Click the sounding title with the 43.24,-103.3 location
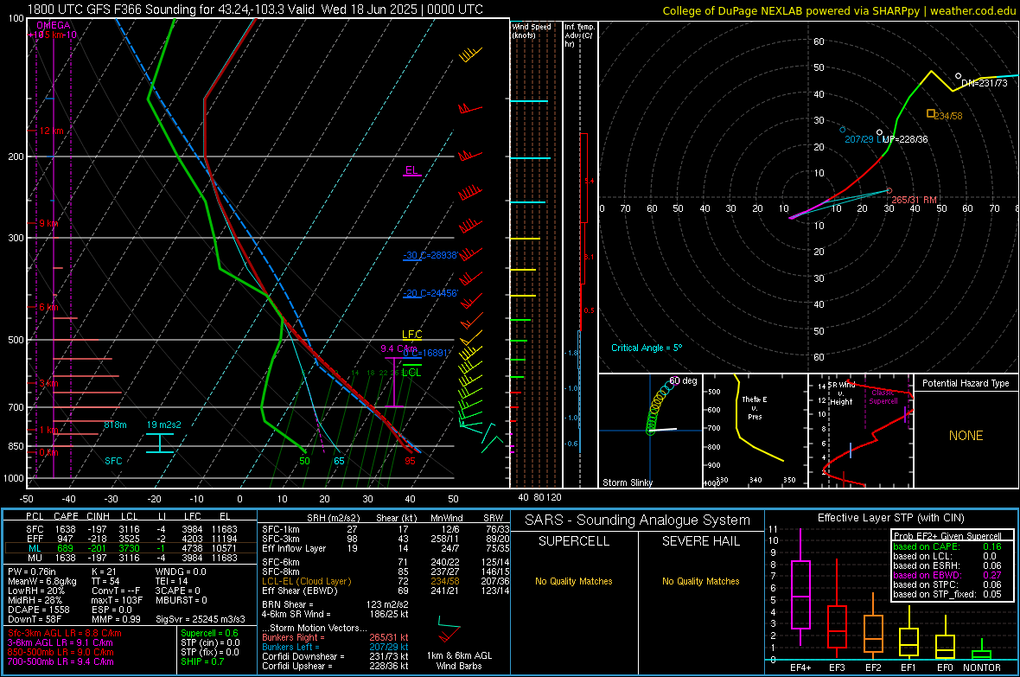The width and height of the screenshot is (1020, 677). pyautogui.click(x=255, y=10)
